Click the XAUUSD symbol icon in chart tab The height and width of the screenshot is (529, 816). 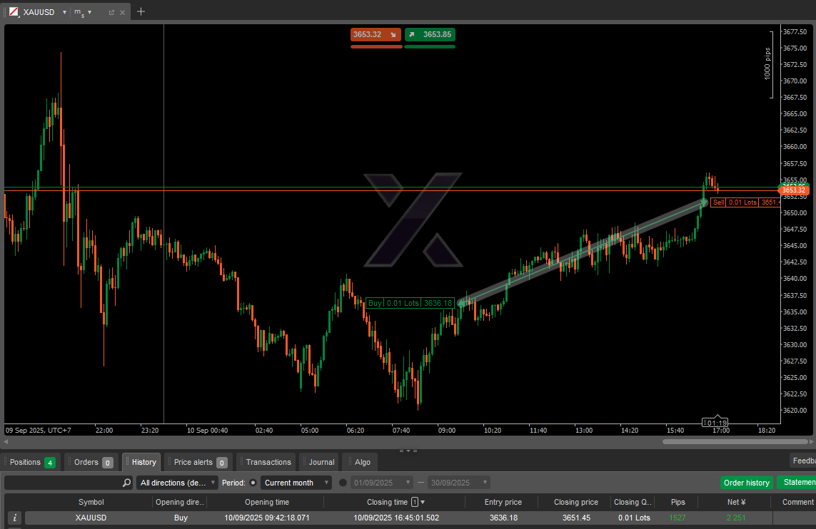[14, 12]
